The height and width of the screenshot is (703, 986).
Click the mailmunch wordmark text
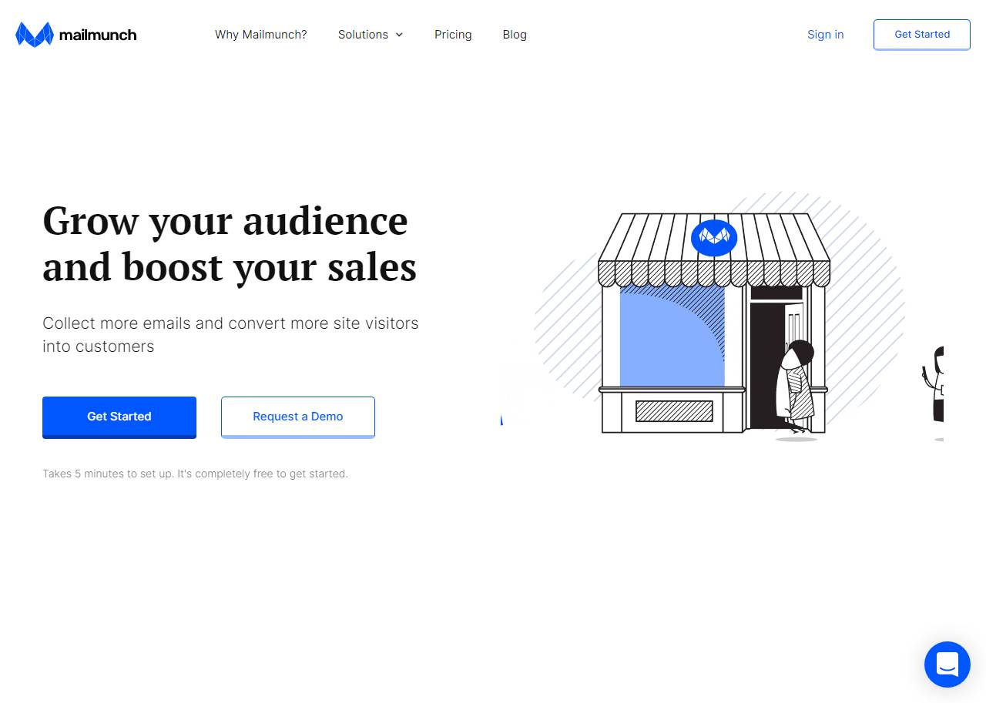click(97, 35)
